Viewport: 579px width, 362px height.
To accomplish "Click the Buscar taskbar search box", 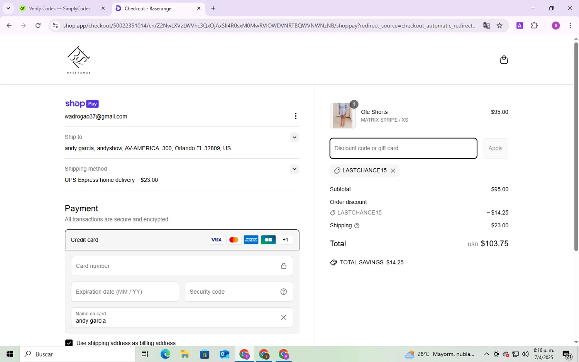I will tap(77, 354).
